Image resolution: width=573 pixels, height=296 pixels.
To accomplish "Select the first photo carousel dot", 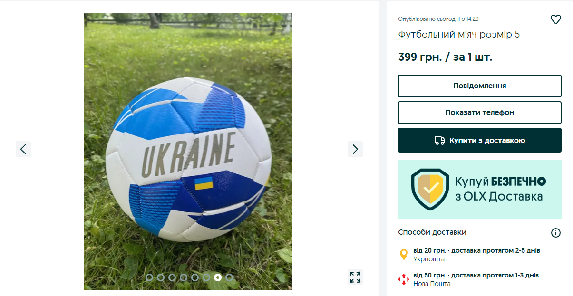I will point(149,277).
